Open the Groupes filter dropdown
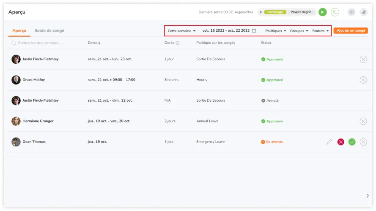This screenshot has width=376, height=211. tap(299, 31)
